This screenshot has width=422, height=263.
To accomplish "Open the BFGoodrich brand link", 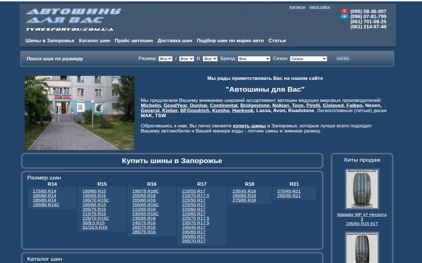I will [195, 110].
